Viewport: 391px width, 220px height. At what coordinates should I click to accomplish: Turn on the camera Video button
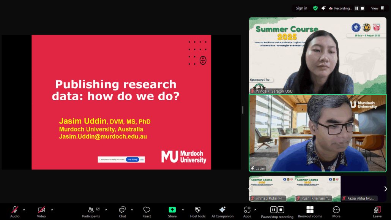(x=41, y=211)
